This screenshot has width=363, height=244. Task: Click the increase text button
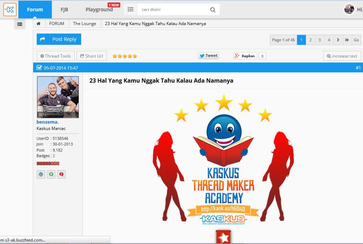coord(342,56)
